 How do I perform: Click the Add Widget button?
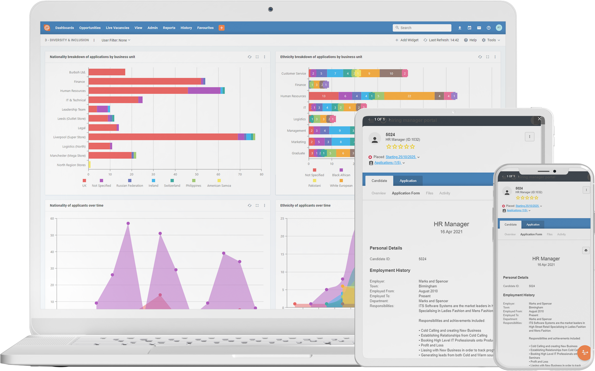[407, 40]
